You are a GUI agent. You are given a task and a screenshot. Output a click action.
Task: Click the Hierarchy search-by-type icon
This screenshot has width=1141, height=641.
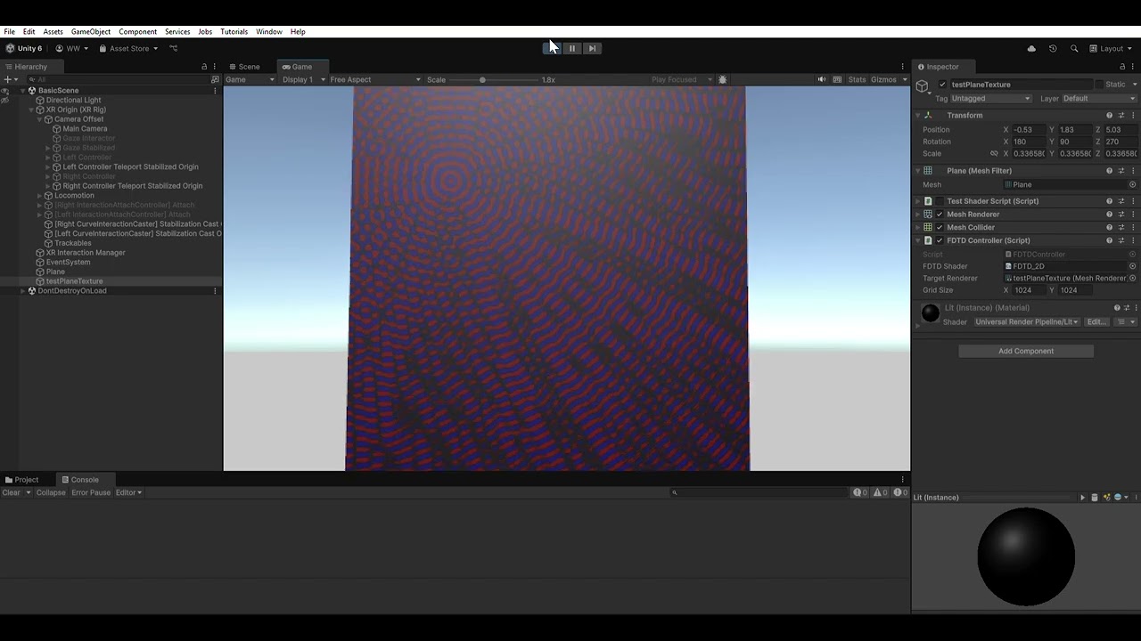(215, 79)
